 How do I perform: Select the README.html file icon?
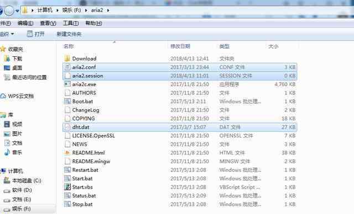point(67,153)
